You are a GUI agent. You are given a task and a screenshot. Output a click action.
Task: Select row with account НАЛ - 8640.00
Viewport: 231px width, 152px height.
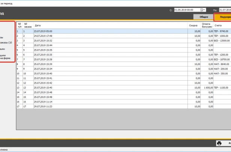(x=222, y=64)
